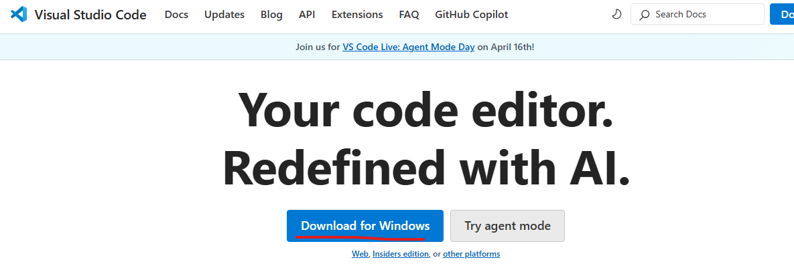Image resolution: width=794 pixels, height=276 pixels.
Task: Open the Web link below the buttons
Action: click(x=360, y=254)
